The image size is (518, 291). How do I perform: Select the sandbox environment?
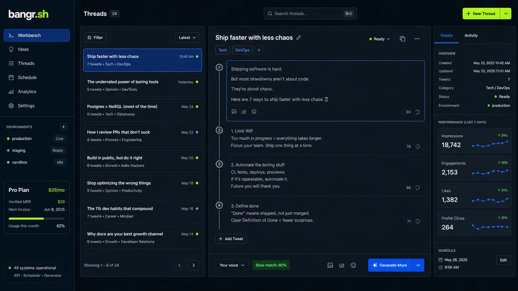pyautogui.click(x=37, y=162)
